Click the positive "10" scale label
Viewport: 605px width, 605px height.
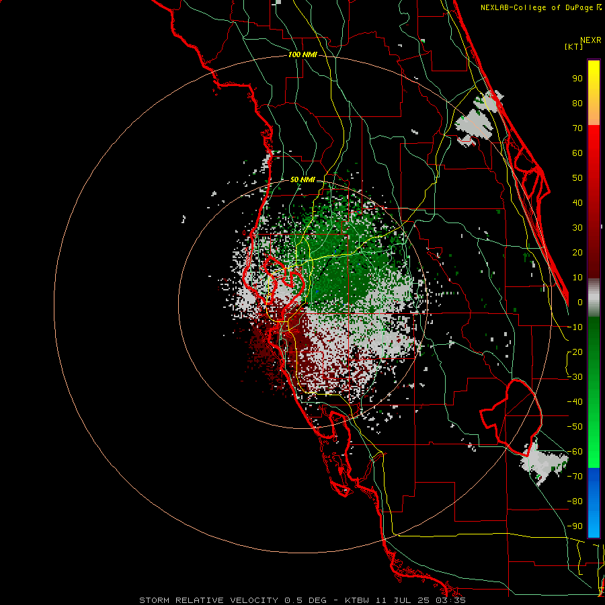pos(577,278)
